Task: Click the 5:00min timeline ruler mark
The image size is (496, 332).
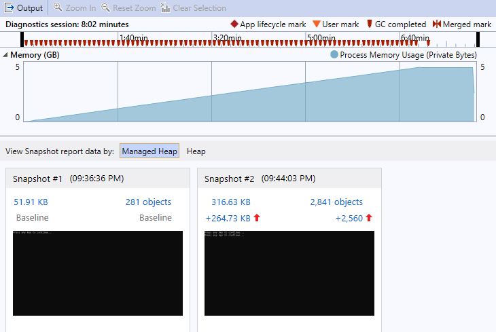Action: (321, 38)
